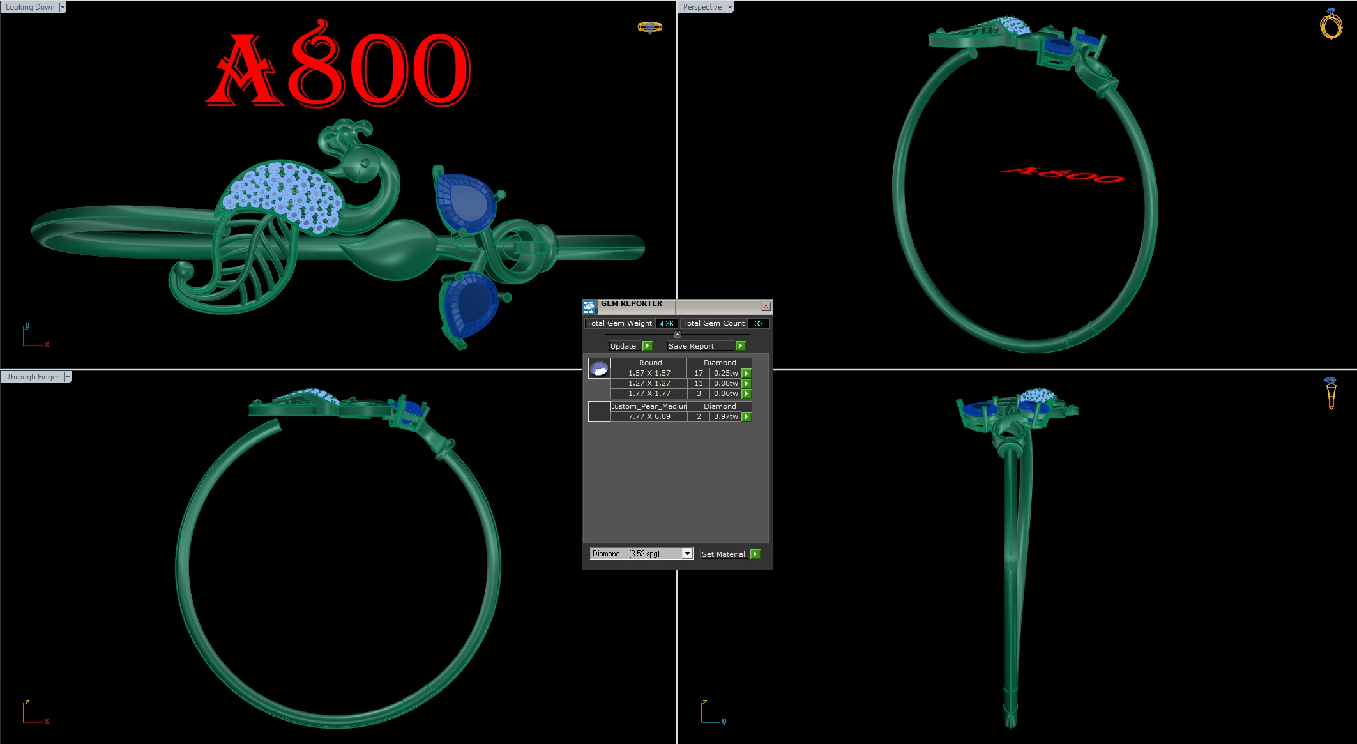Click the 1.57 X 1.57 size cell

click(x=649, y=373)
